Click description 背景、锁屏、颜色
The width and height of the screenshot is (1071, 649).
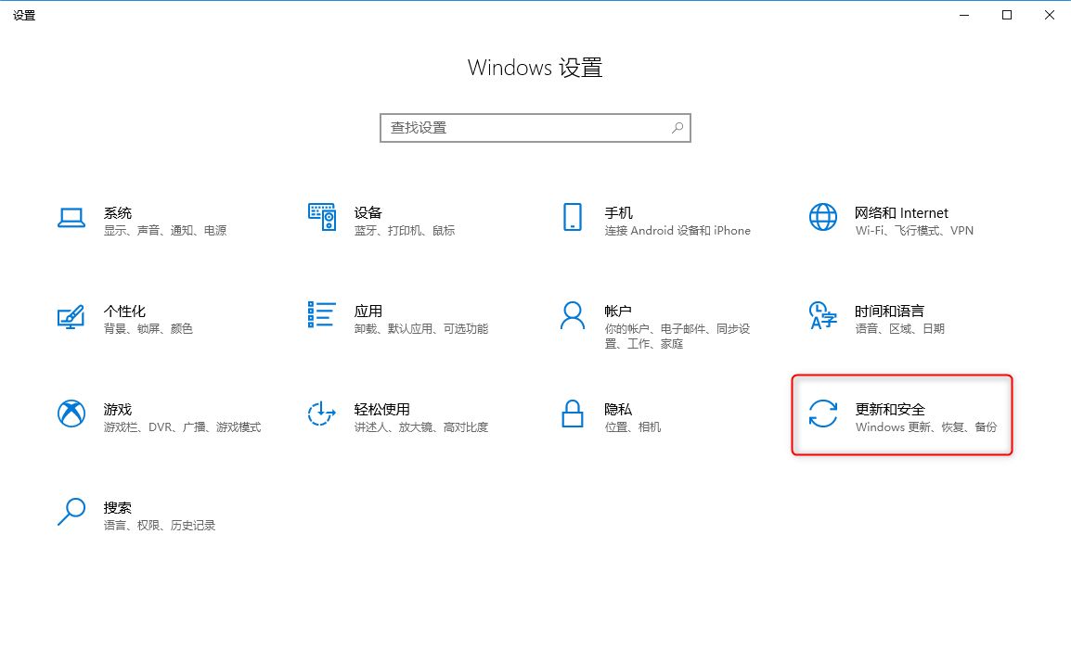click(x=148, y=329)
